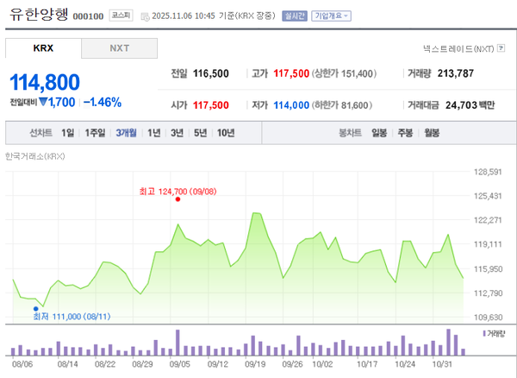Click the red 최고 high point marker
This screenshot has height=378, width=517.
(x=178, y=198)
